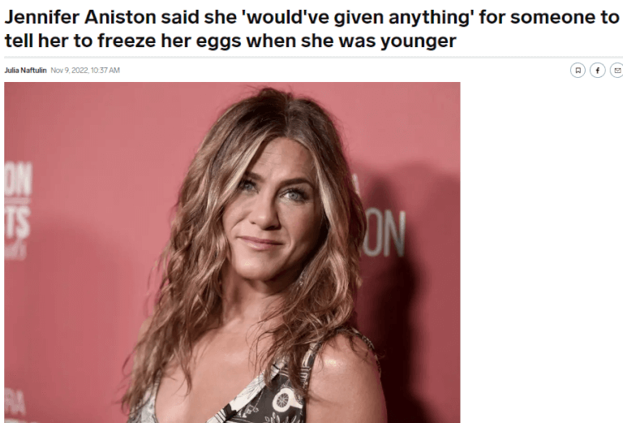Share the article via the email envelope icon

click(617, 71)
